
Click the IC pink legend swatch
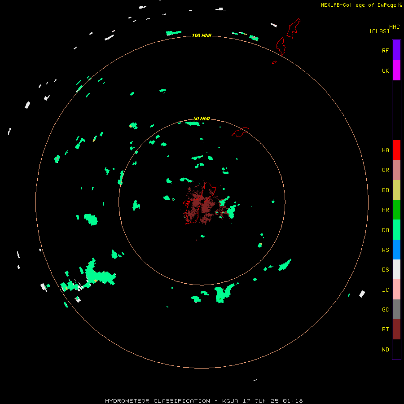pos(396,290)
